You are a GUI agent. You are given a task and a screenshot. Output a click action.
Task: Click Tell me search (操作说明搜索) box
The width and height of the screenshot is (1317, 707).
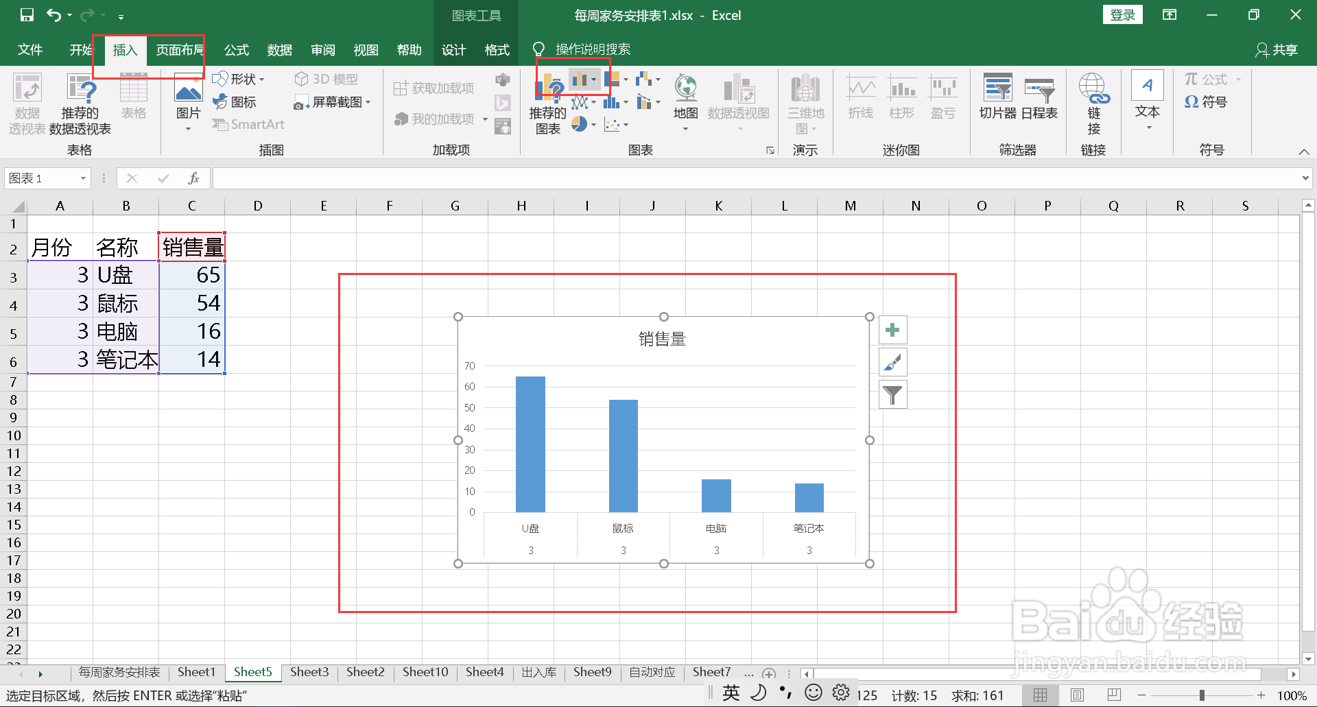tap(582, 49)
